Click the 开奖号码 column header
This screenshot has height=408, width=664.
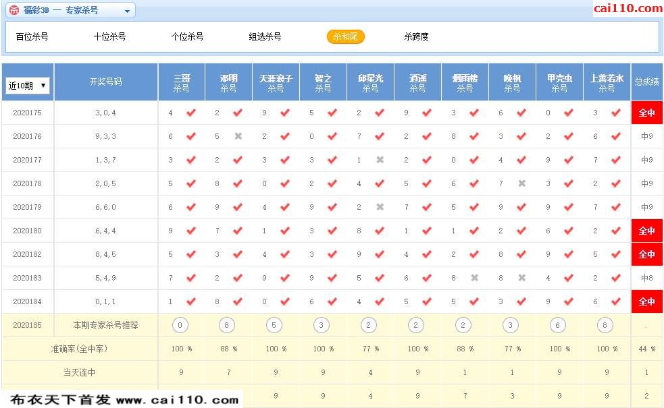click(x=106, y=82)
